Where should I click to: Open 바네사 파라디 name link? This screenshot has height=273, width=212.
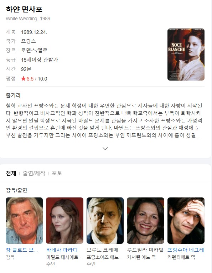62,250
